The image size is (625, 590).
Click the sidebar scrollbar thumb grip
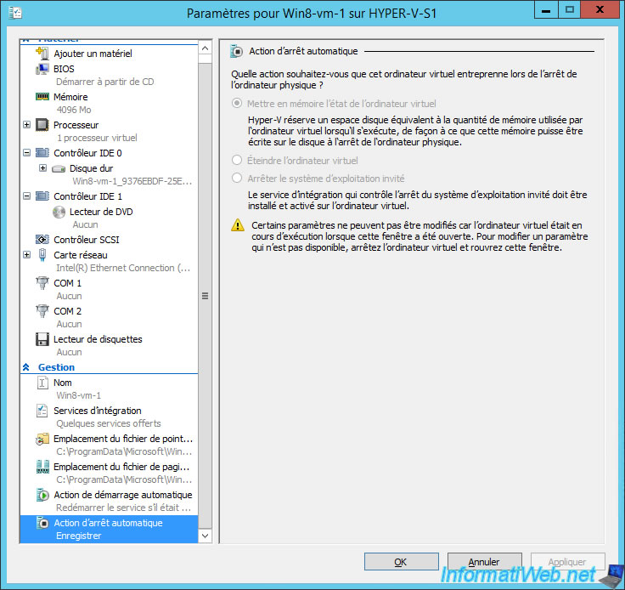point(205,296)
